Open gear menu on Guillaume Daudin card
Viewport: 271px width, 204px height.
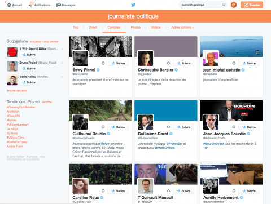tap(103, 127)
